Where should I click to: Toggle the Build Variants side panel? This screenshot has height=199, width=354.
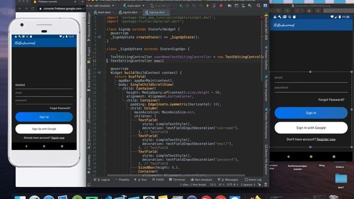click(x=89, y=80)
